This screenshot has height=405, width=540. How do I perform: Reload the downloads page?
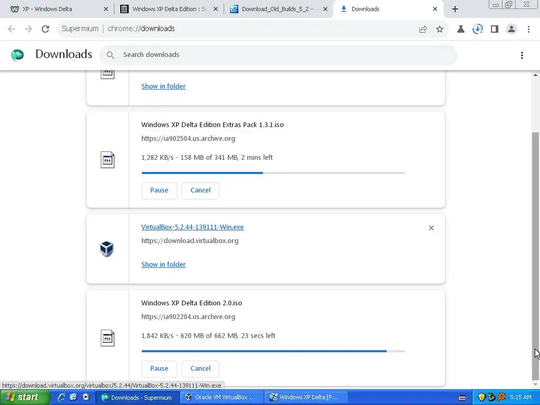tap(45, 29)
